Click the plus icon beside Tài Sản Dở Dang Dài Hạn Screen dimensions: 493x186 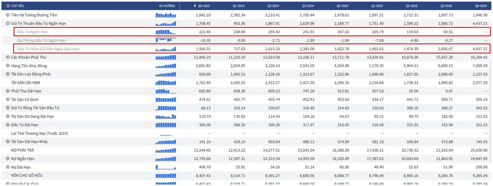8,117
